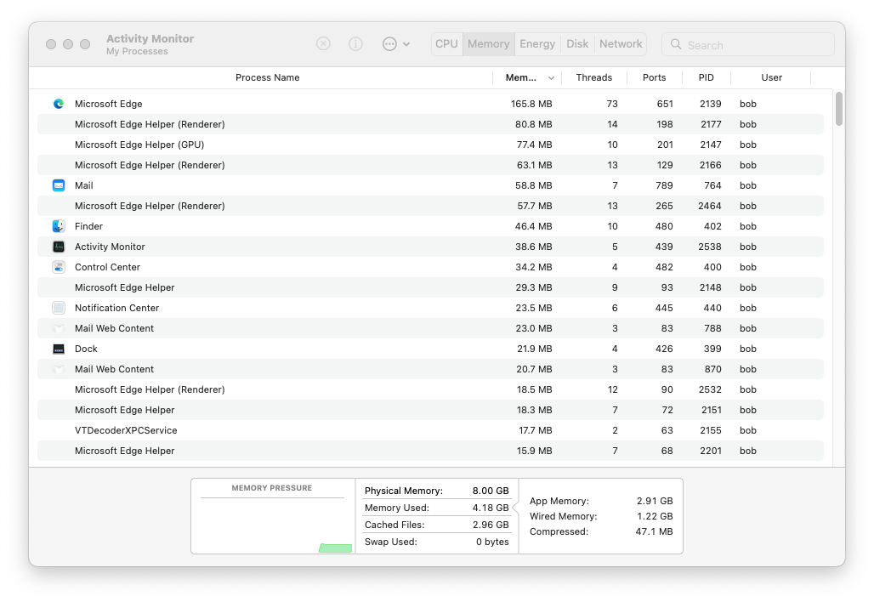Select Microsoft Edge Helper with PID 2151
874x602 pixels.
point(430,410)
